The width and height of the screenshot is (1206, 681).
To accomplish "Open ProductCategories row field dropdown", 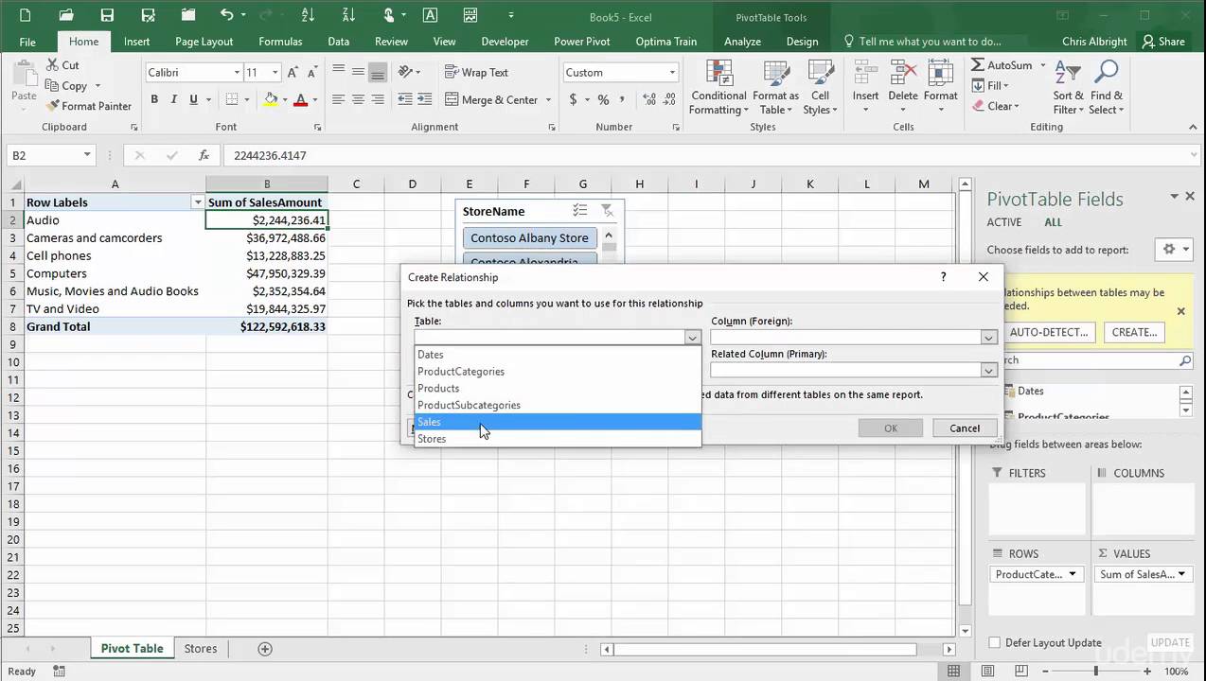I will tap(1073, 574).
